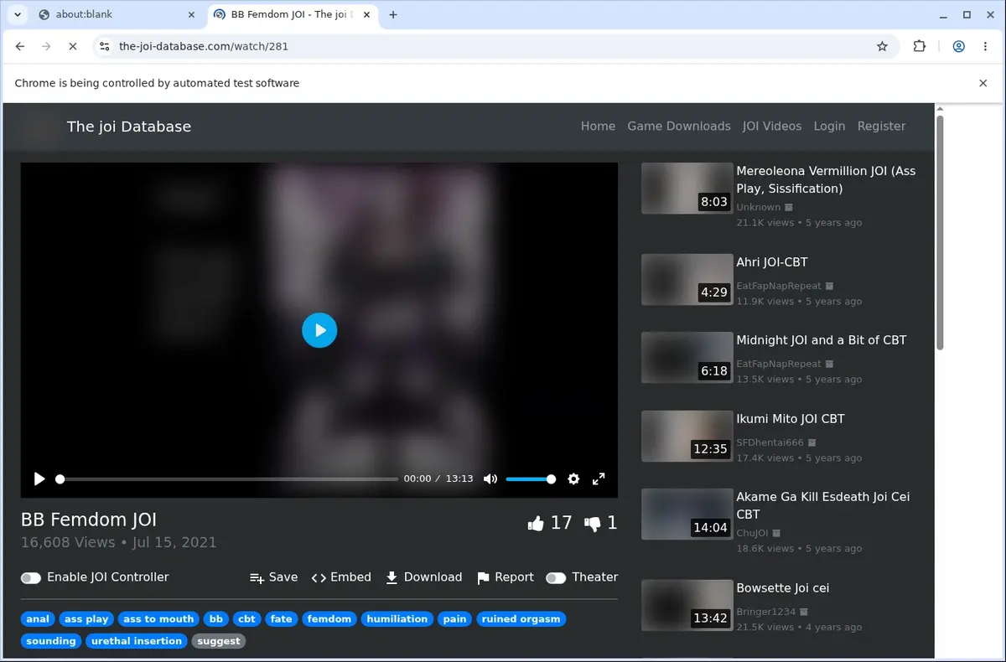Open the Chrome extensions puzzle icon
1006x662 pixels.
920,46
